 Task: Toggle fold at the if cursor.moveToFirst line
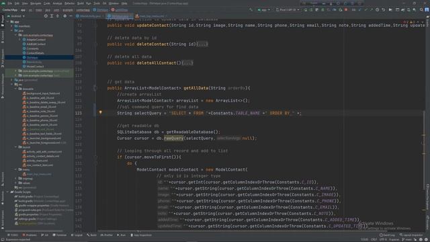(x=95, y=157)
